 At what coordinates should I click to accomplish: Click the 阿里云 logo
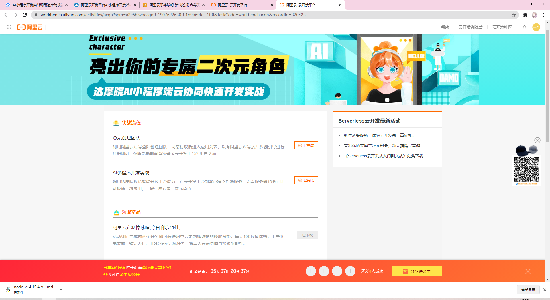coord(30,27)
